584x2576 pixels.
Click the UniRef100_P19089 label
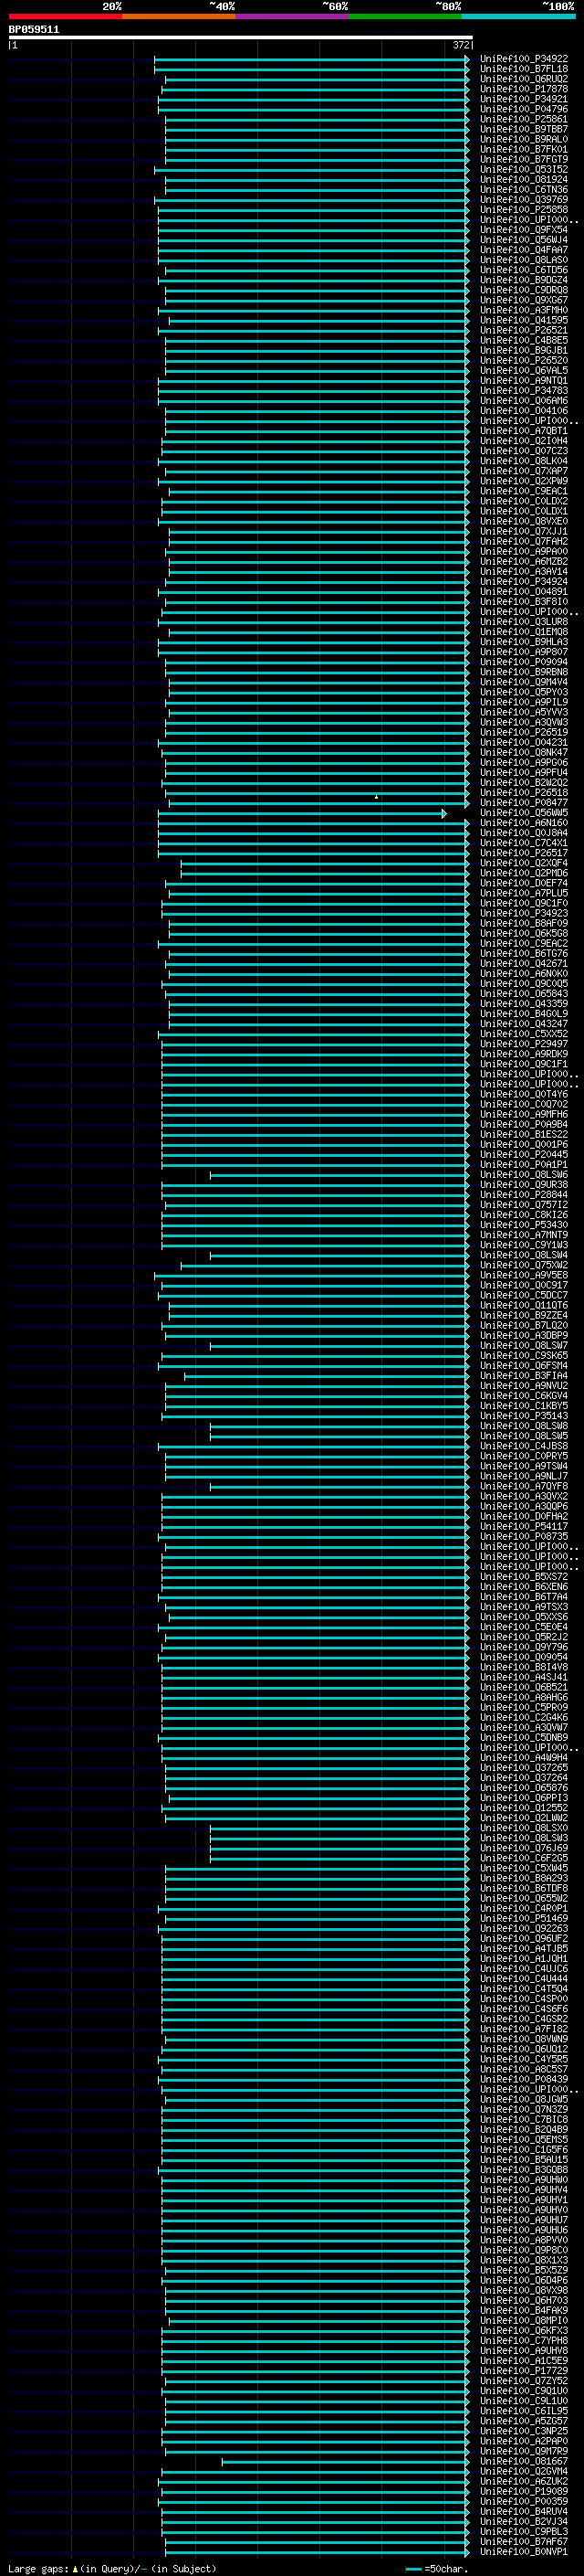(x=524, y=2491)
